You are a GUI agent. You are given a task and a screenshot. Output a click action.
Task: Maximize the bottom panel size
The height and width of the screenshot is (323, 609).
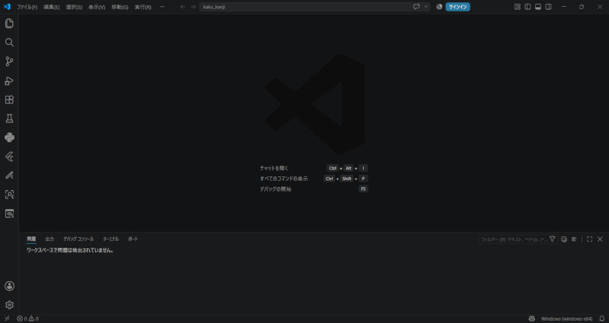589,239
